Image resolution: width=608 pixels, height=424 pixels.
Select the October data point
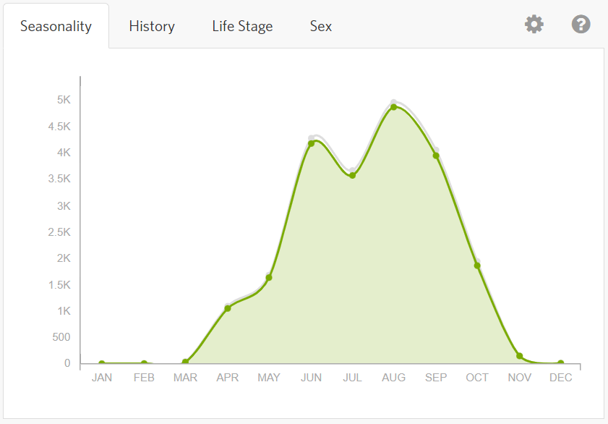point(477,266)
